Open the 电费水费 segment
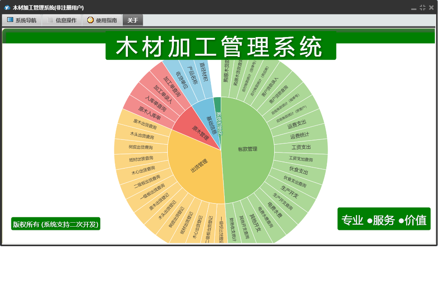The height and width of the screenshot is (288, 438). coord(275,210)
